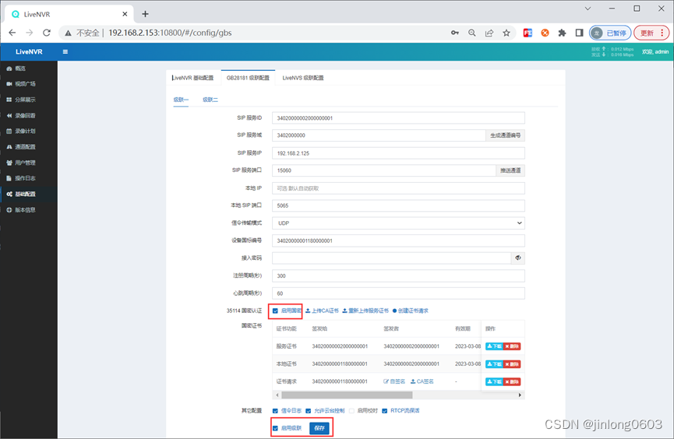Click 自签名 link in 证书请求 row
This screenshot has height=439, width=674.
tap(394, 381)
